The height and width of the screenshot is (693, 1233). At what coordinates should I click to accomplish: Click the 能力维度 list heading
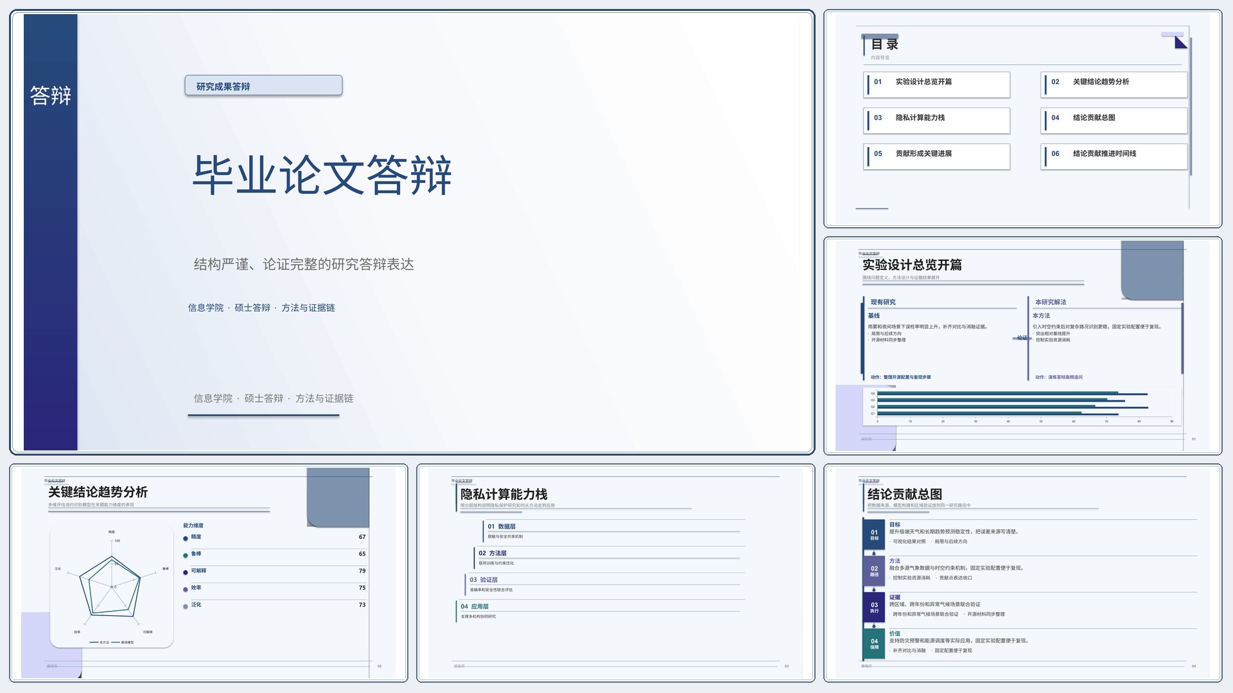[x=193, y=526]
